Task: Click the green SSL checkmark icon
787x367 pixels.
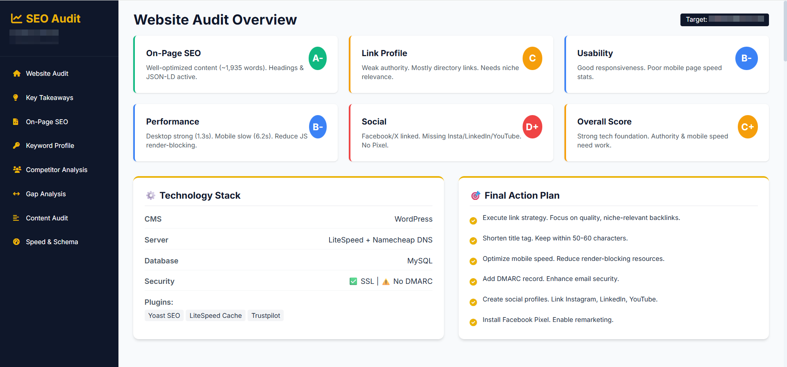Action: click(x=353, y=281)
